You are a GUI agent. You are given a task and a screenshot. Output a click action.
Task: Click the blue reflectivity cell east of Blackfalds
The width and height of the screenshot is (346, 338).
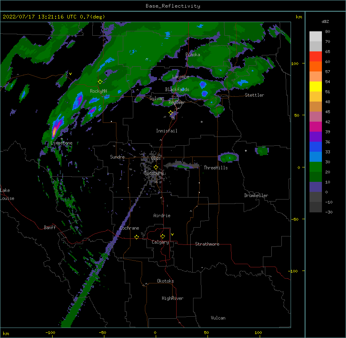[x=203, y=84]
